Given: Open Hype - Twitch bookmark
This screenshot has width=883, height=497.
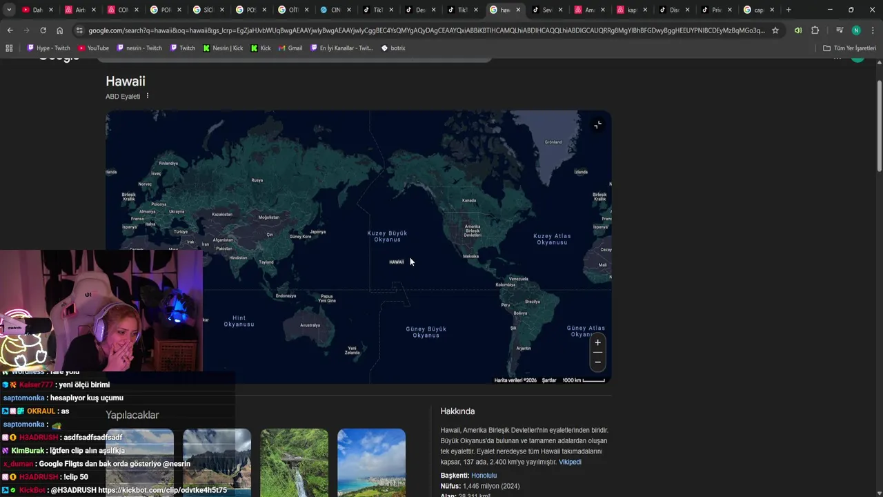Looking at the screenshot, I should (x=48, y=48).
